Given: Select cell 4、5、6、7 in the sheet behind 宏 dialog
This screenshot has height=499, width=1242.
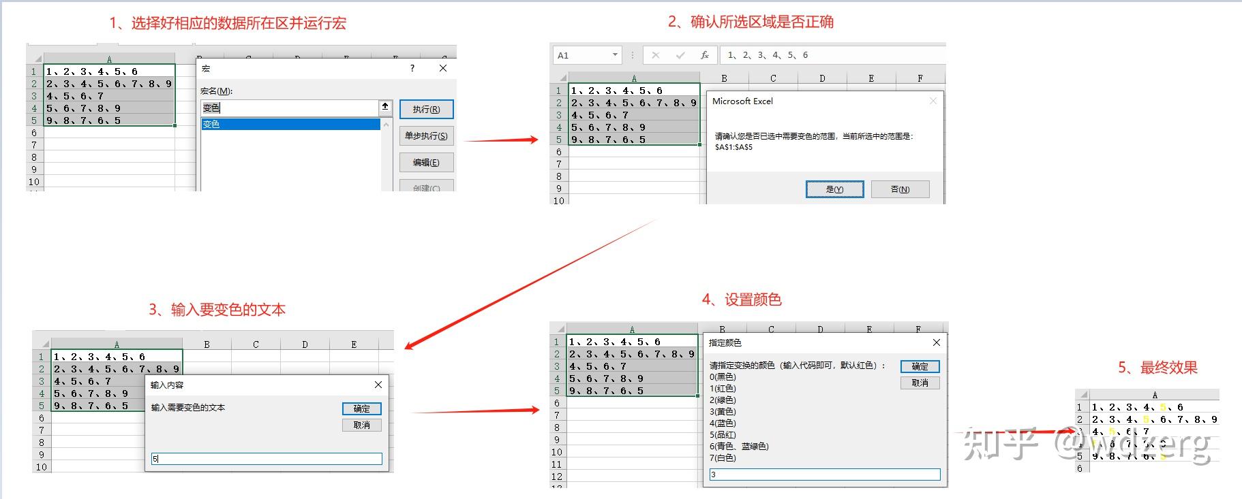Looking at the screenshot, I should tap(109, 96).
